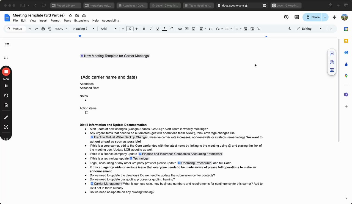Click the Undo arrow in the toolbar
Image resolution: width=352 pixels, height=204 pixels.
(30, 29)
